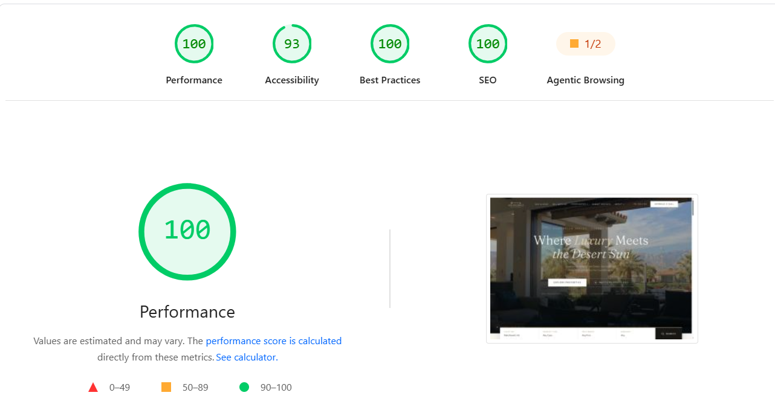Open the SEO score gauge
775x410 pixels.
click(488, 43)
